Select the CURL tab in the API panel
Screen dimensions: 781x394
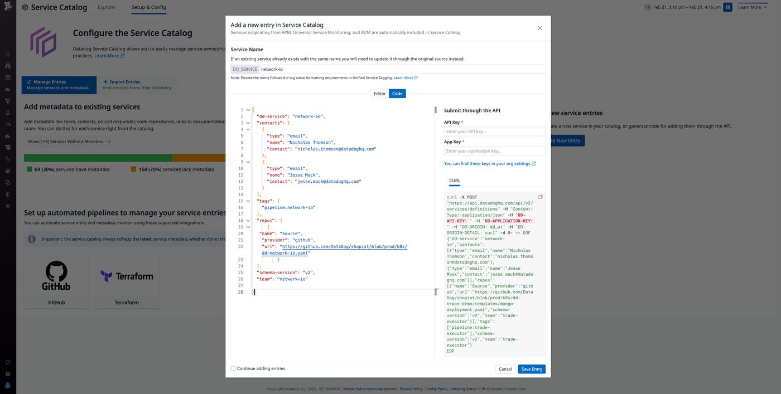click(x=454, y=180)
